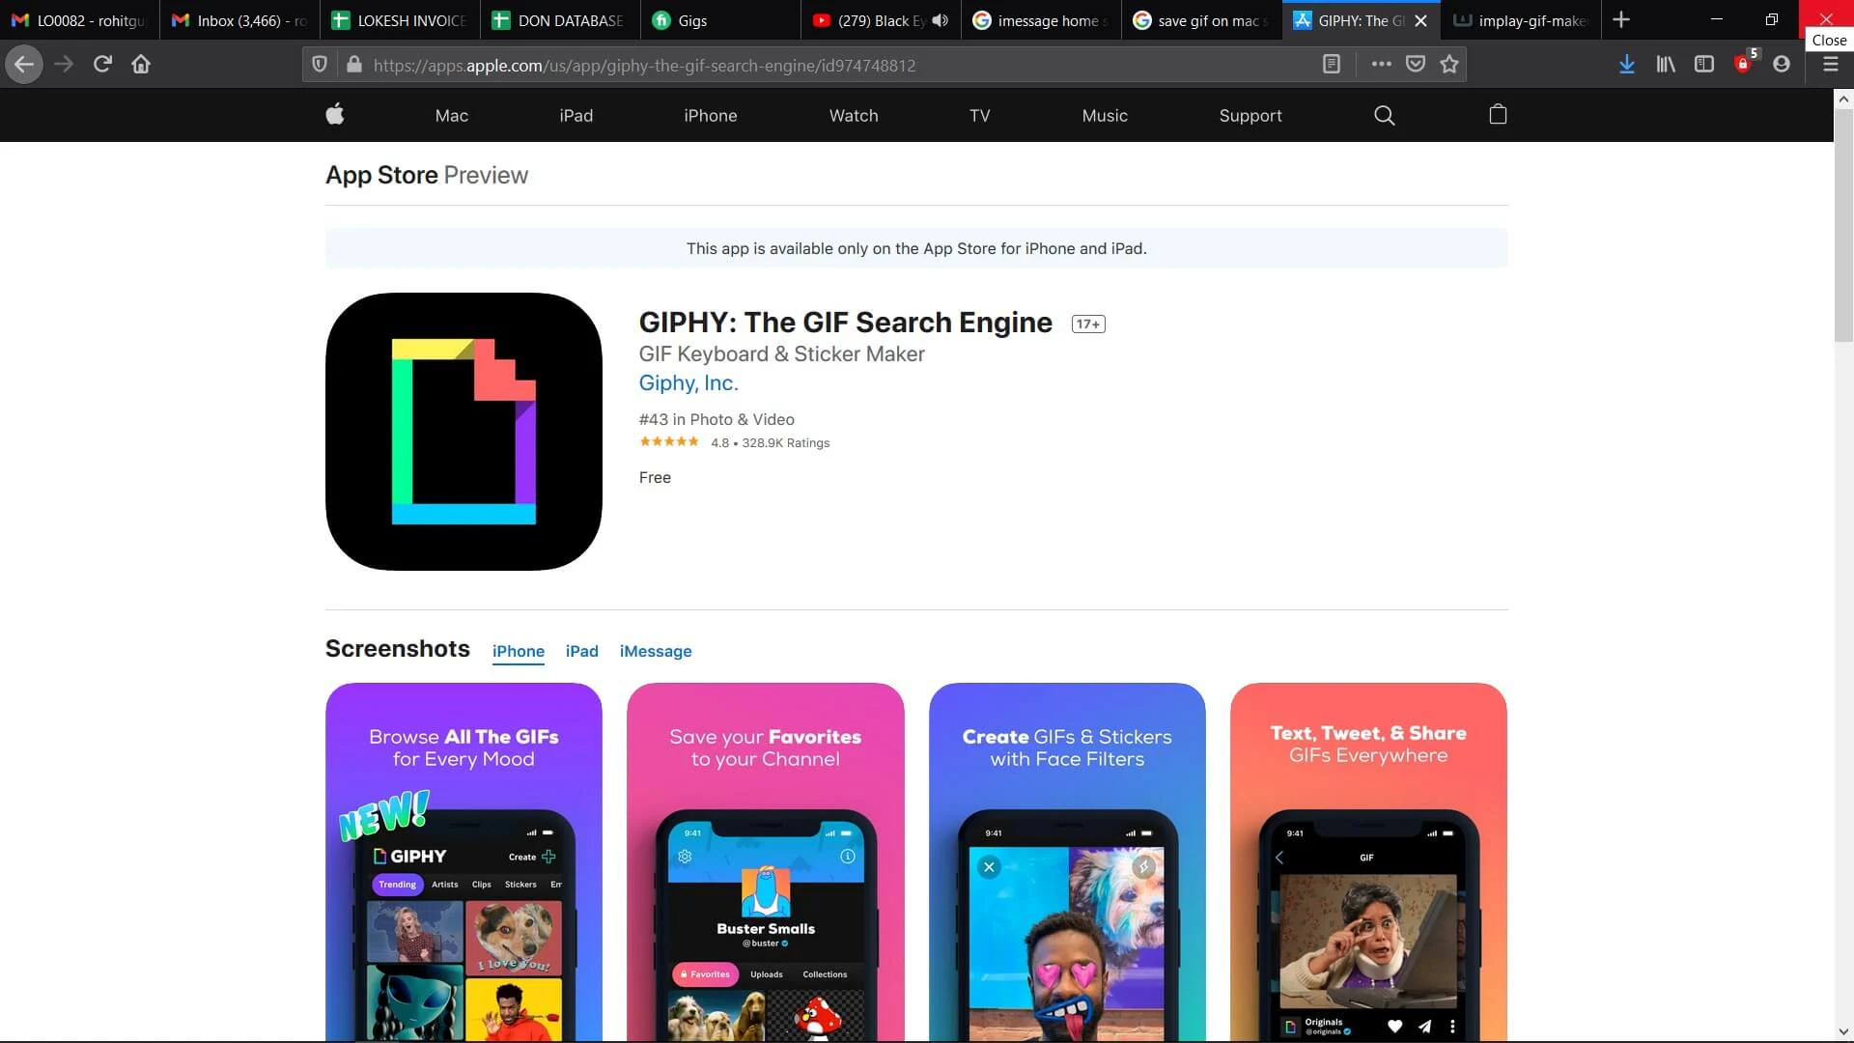Open the Mac navigation menu item
The image size is (1854, 1043).
coord(452,115)
